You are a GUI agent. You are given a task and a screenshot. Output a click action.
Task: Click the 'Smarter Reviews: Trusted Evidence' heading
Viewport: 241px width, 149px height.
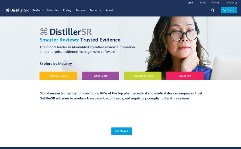80,40
